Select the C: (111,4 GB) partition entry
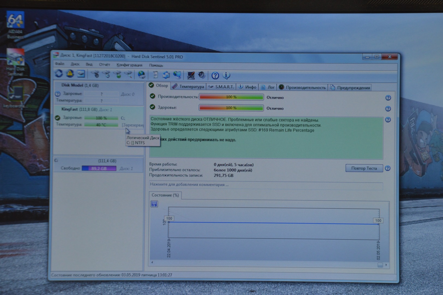Image resolution: width=443 pixels, height=295 pixels. coord(99,164)
